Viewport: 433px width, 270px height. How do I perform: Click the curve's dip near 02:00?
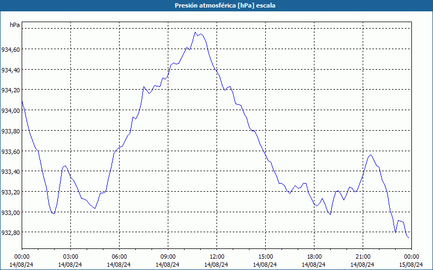tap(53, 213)
